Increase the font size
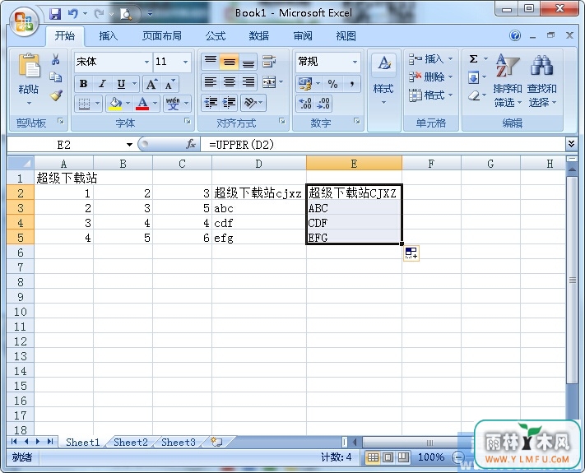This screenshot has width=585, height=473. (x=151, y=84)
